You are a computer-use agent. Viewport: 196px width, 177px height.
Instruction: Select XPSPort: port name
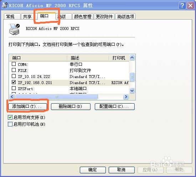(26, 89)
